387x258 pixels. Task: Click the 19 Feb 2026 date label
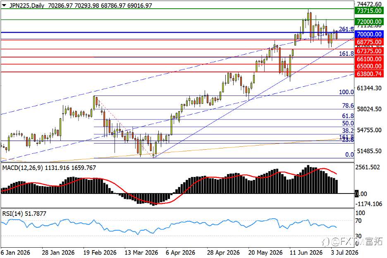point(100,253)
